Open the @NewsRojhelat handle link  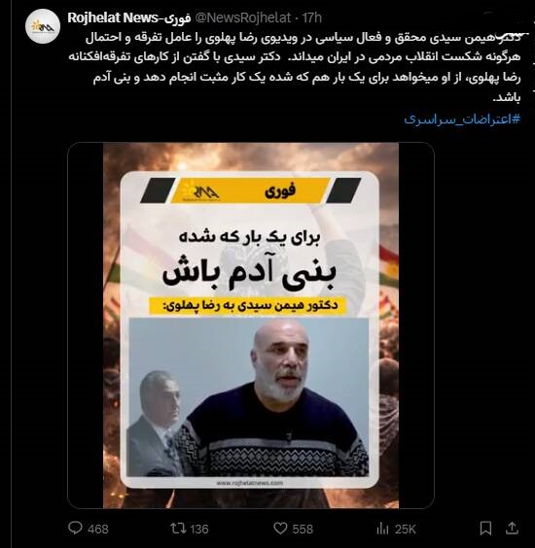click(x=242, y=17)
